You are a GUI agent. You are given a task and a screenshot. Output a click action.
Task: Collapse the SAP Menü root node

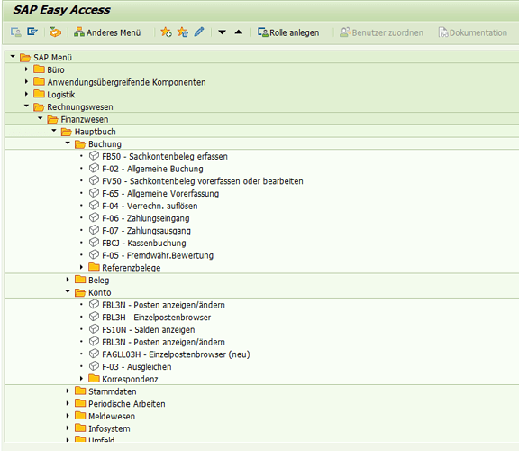[13, 57]
